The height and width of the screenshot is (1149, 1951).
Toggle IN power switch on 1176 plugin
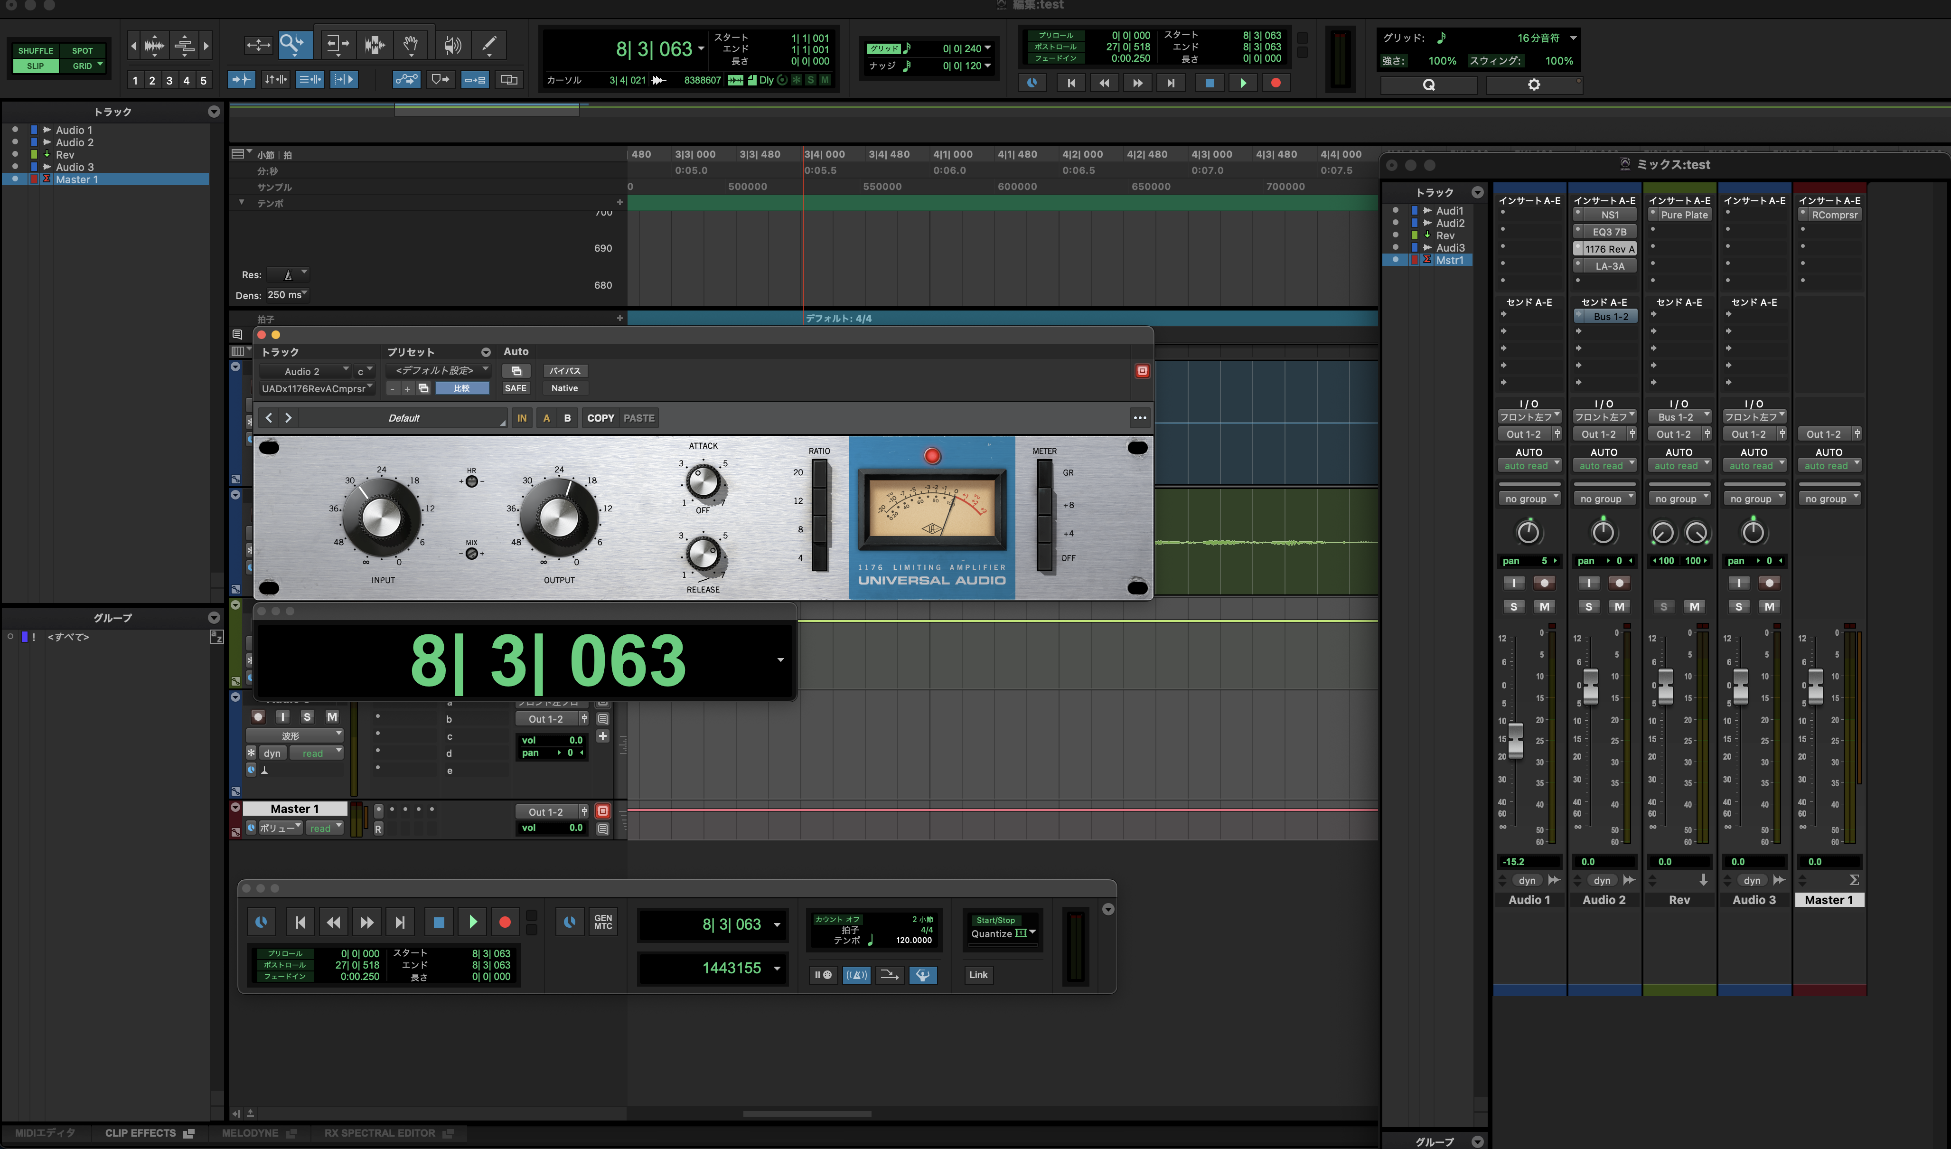(522, 418)
